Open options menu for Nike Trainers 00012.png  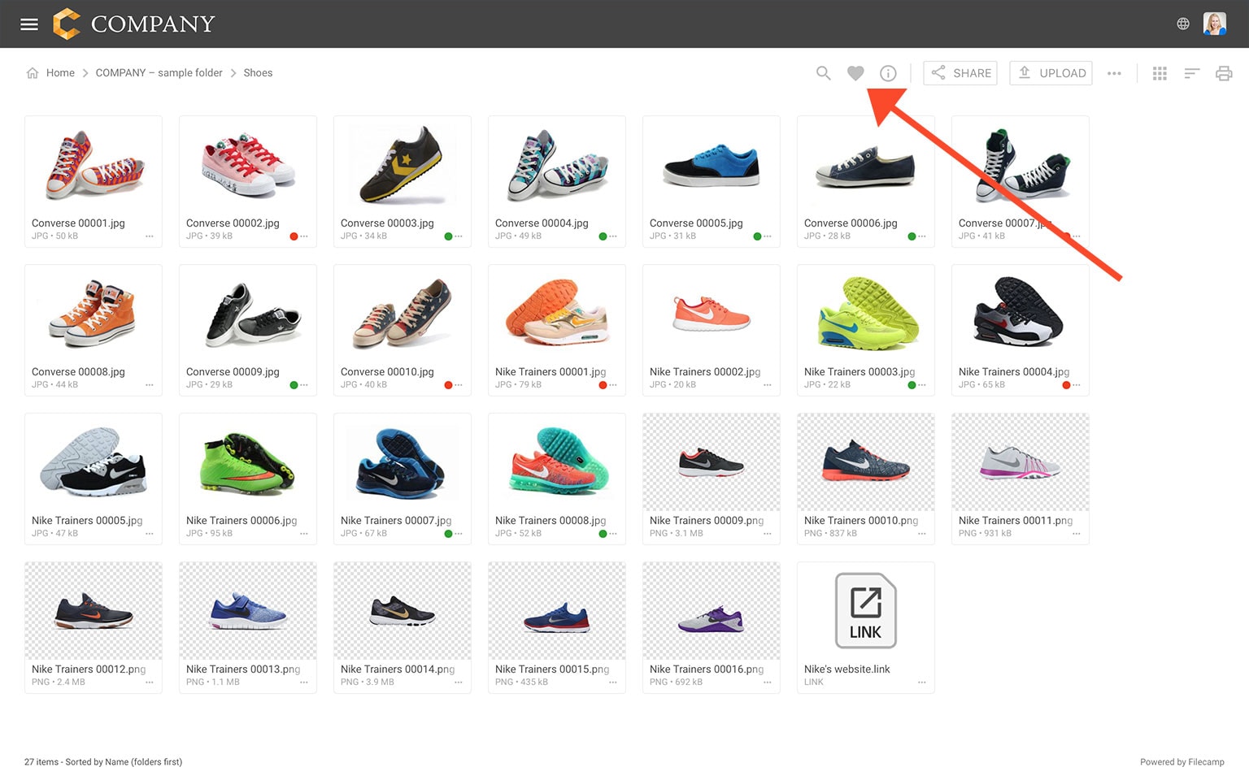(x=150, y=682)
